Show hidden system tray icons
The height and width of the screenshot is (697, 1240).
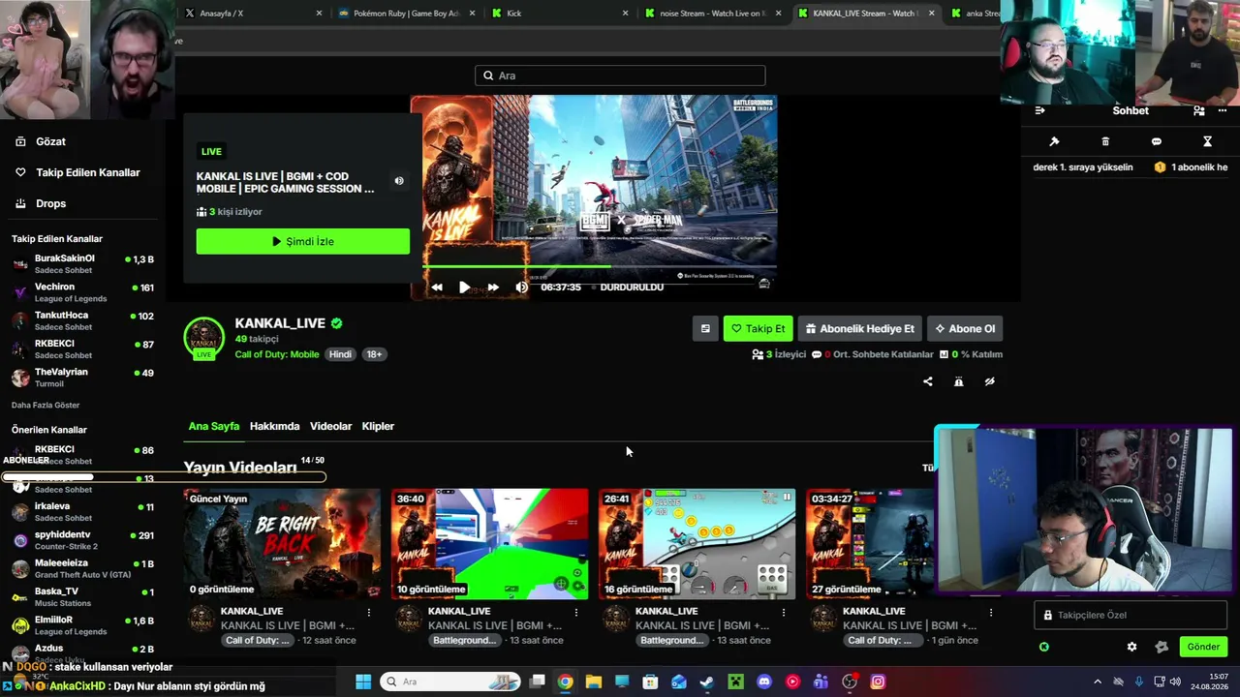(1098, 682)
